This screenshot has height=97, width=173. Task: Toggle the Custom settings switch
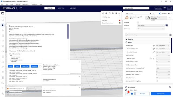click(x=160, y=13)
